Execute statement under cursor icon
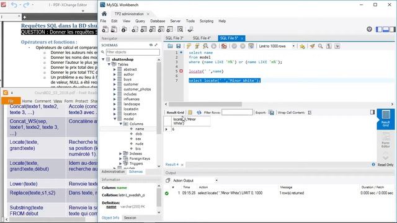This screenshot has width=397, height=223. coord(197,46)
